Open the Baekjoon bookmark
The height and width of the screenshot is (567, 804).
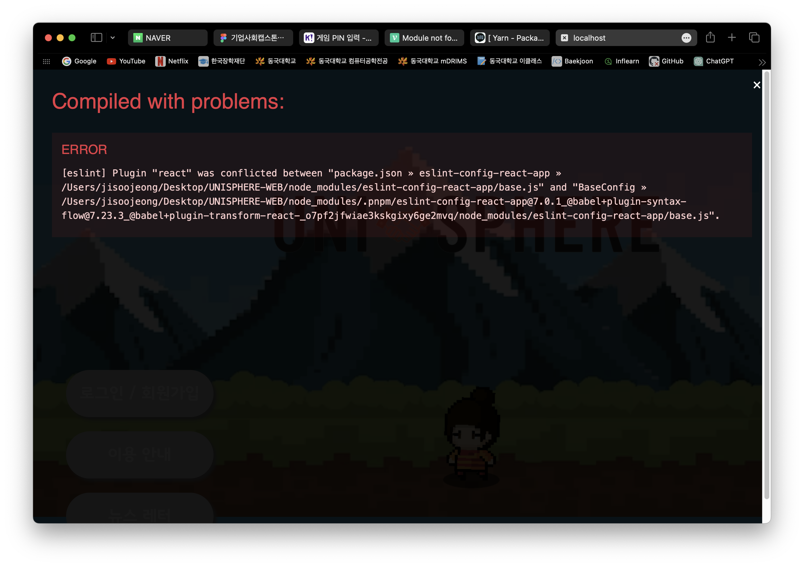click(x=572, y=61)
